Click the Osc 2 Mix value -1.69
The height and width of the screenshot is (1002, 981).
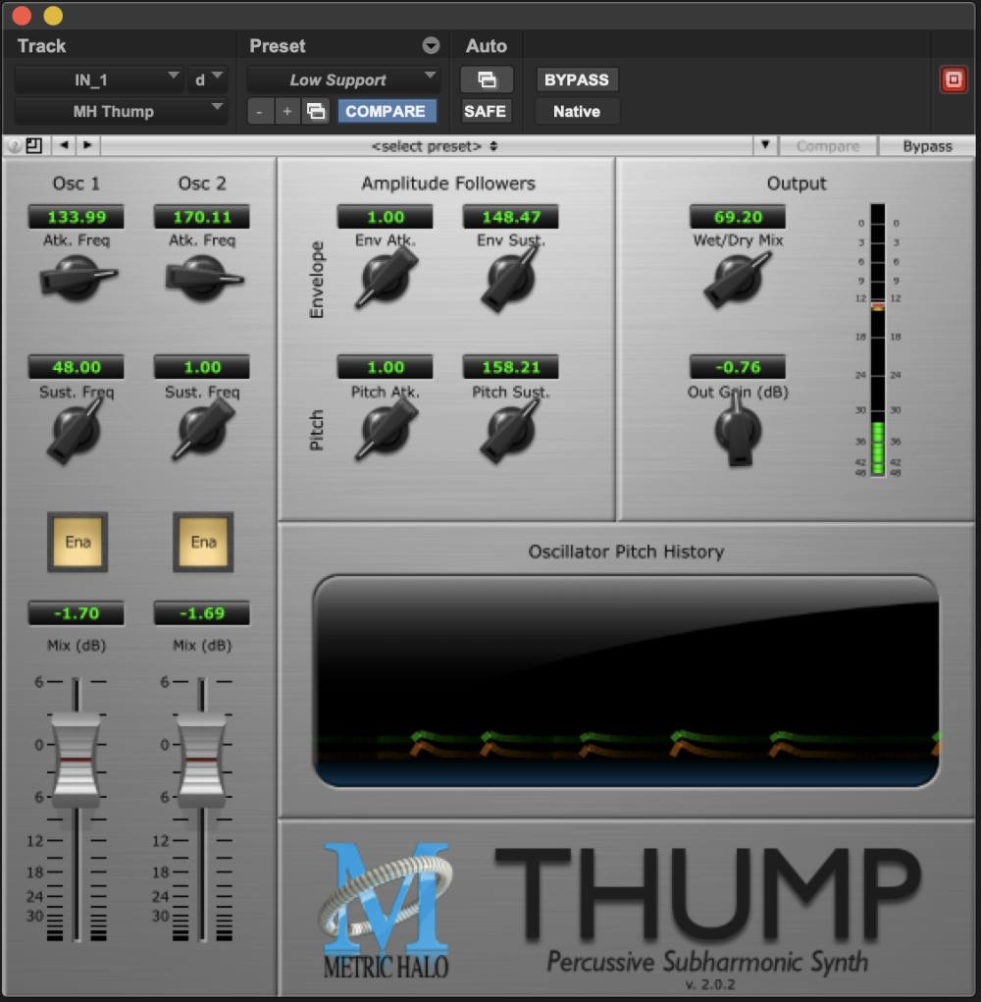(x=202, y=612)
